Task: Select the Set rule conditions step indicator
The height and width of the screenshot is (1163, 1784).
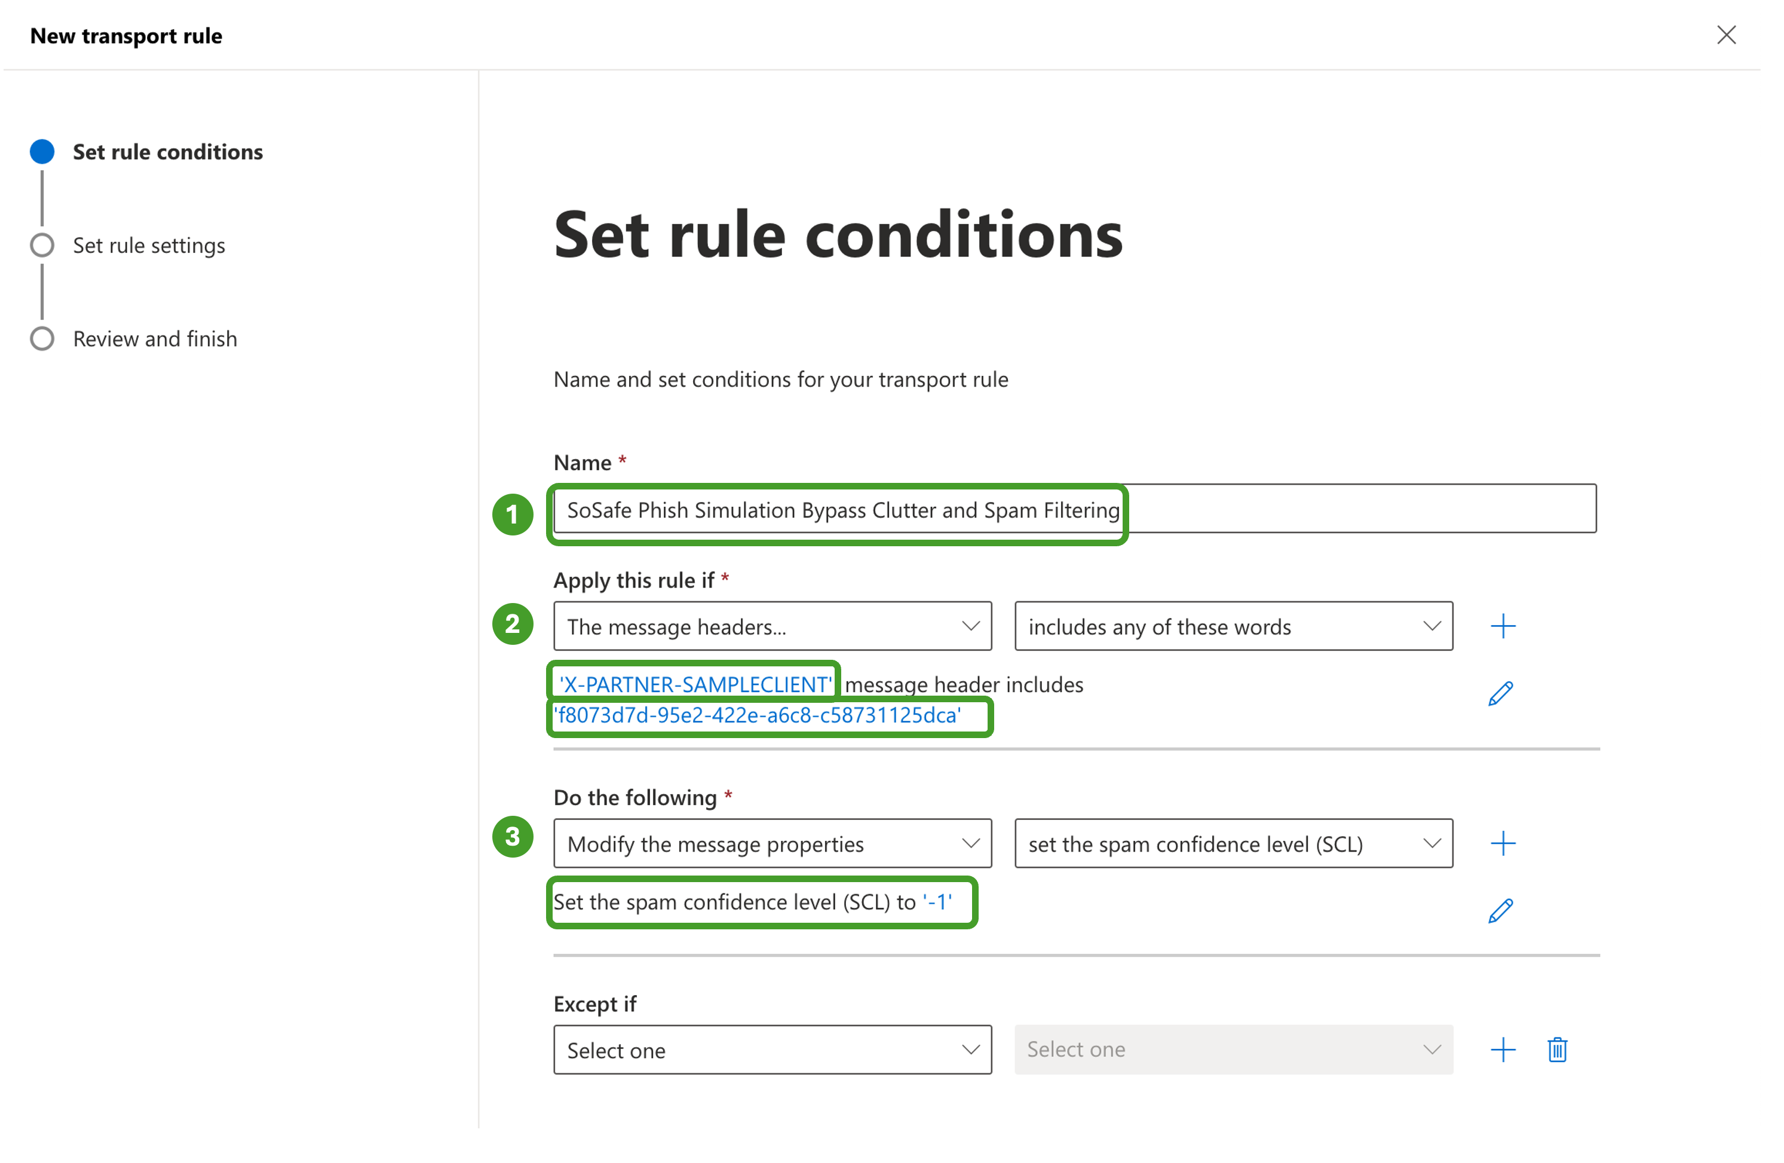Action: [42, 151]
